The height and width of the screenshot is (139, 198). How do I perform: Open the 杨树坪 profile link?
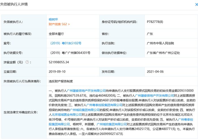[53, 19]
